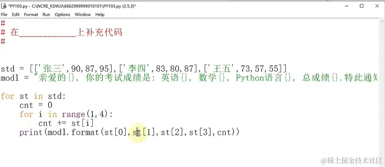Click the final 'cnt' argument in print
This screenshot has width=385, height=167.
224,132
